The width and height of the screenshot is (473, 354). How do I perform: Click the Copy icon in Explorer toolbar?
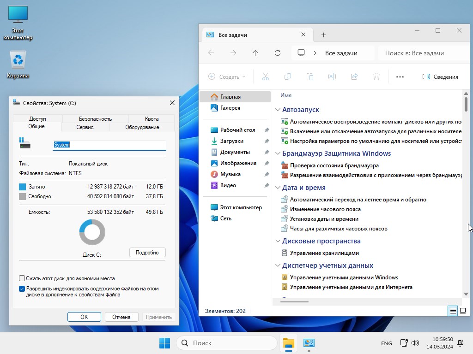[287, 77]
